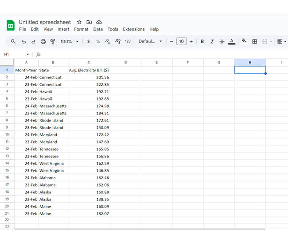Select column A header
The height and width of the screenshot is (244, 288).
[x=26, y=63]
